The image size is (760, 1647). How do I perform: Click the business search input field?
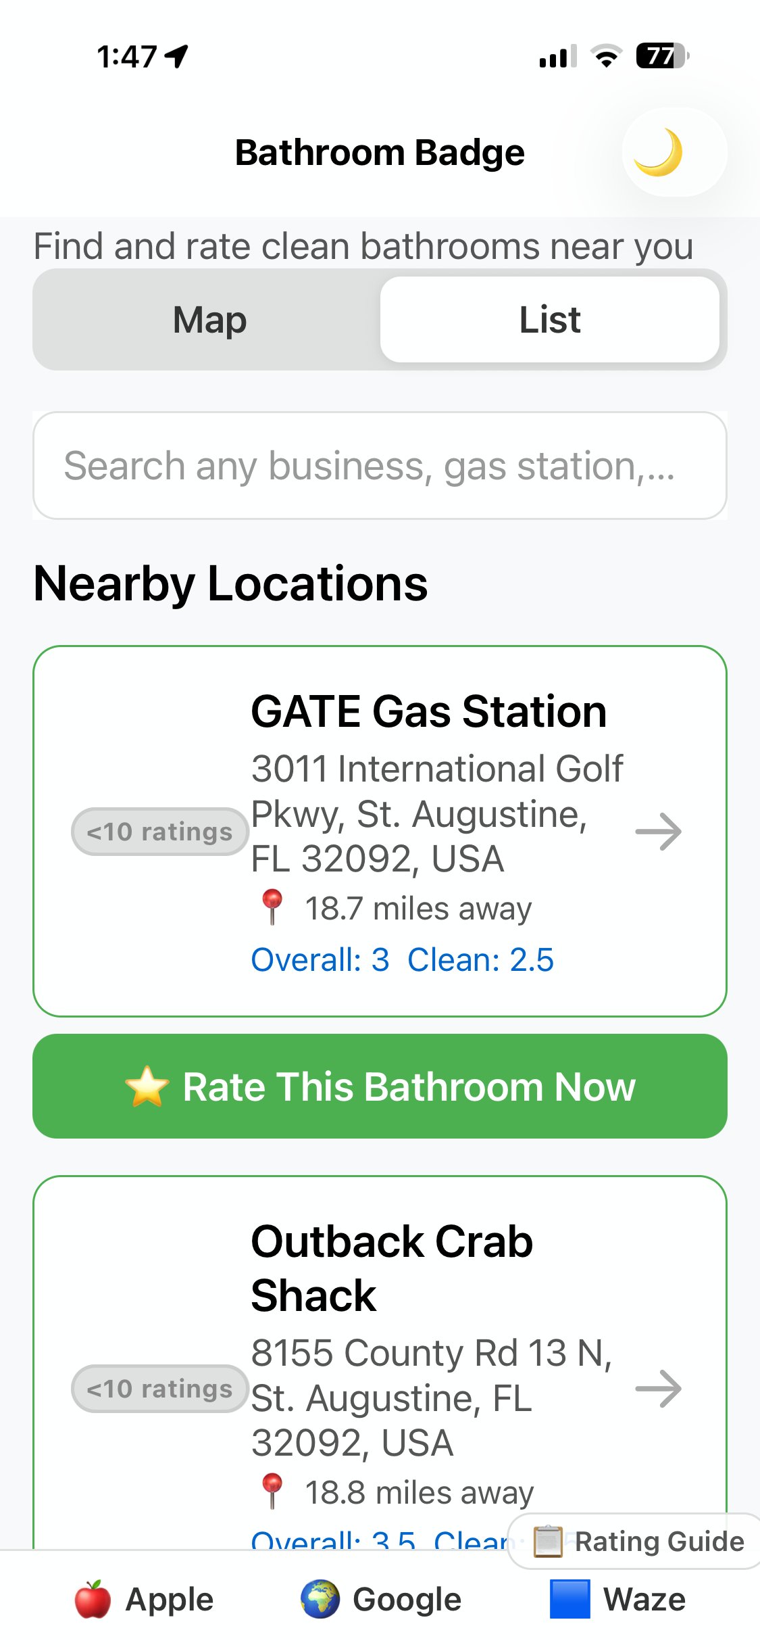(380, 466)
